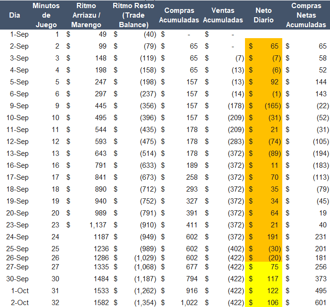Viewport: 330px width, 307px height.
Task: Select the date cell 5-Sep
Action: pos(19,82)
